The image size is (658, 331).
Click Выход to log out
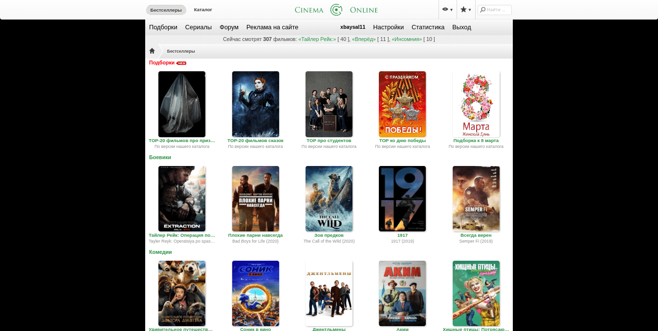pos(461,27)
